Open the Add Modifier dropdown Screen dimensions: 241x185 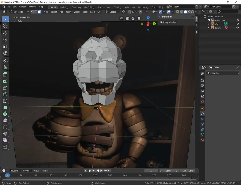(223, 73)
